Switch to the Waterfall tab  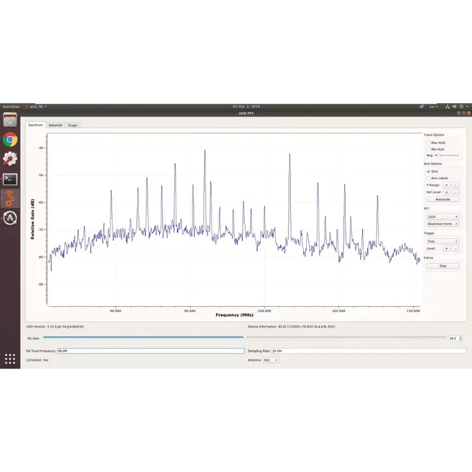tap(55, 125)
